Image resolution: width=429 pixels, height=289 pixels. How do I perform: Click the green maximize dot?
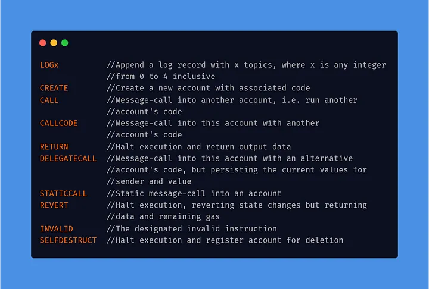pyautogui.click(x=64, y=43)
